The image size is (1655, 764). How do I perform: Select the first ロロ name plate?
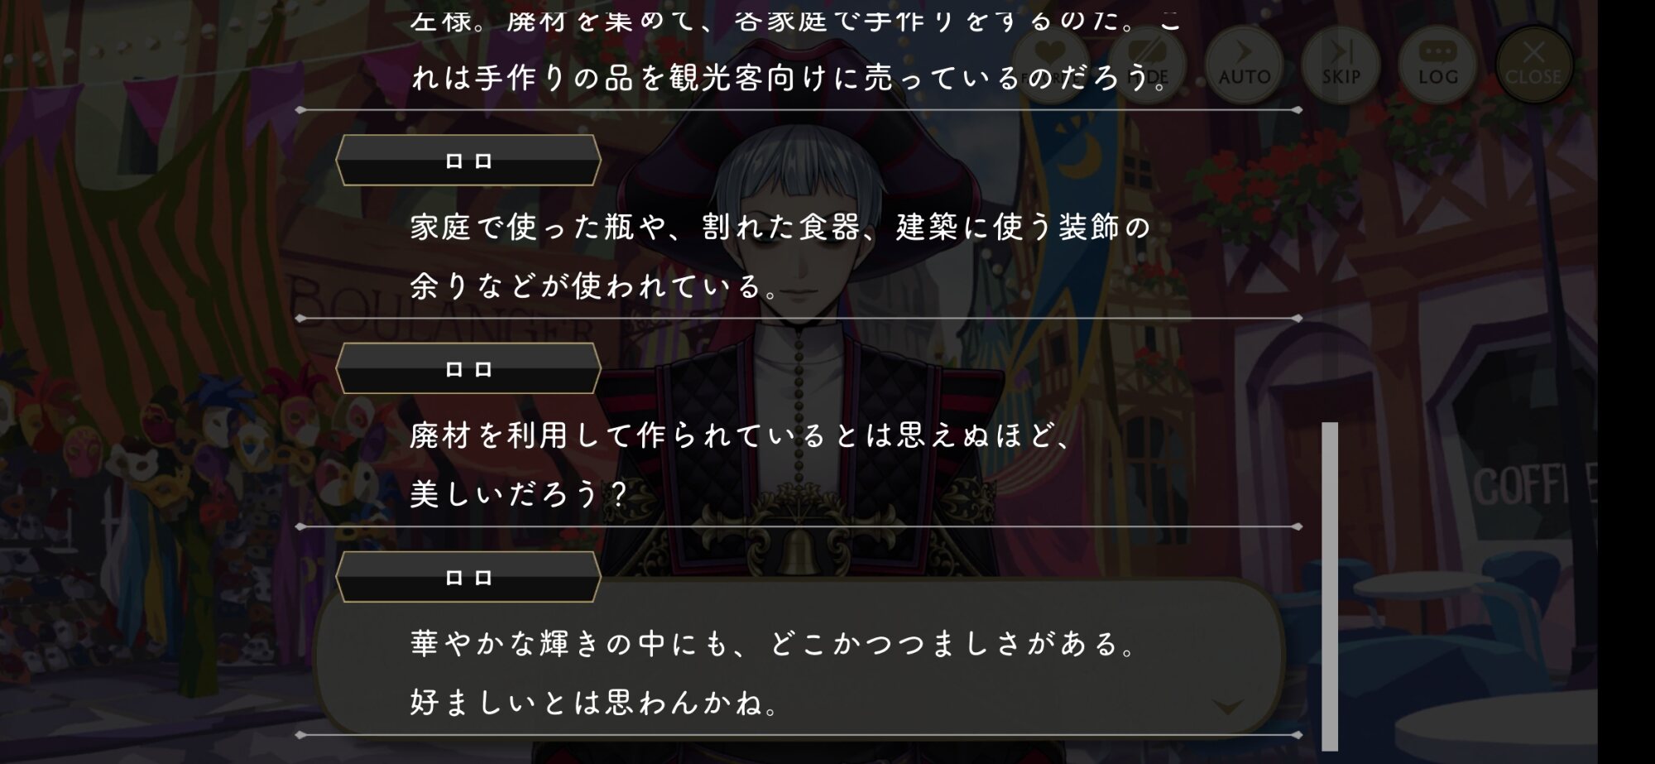tap(468, 161)
